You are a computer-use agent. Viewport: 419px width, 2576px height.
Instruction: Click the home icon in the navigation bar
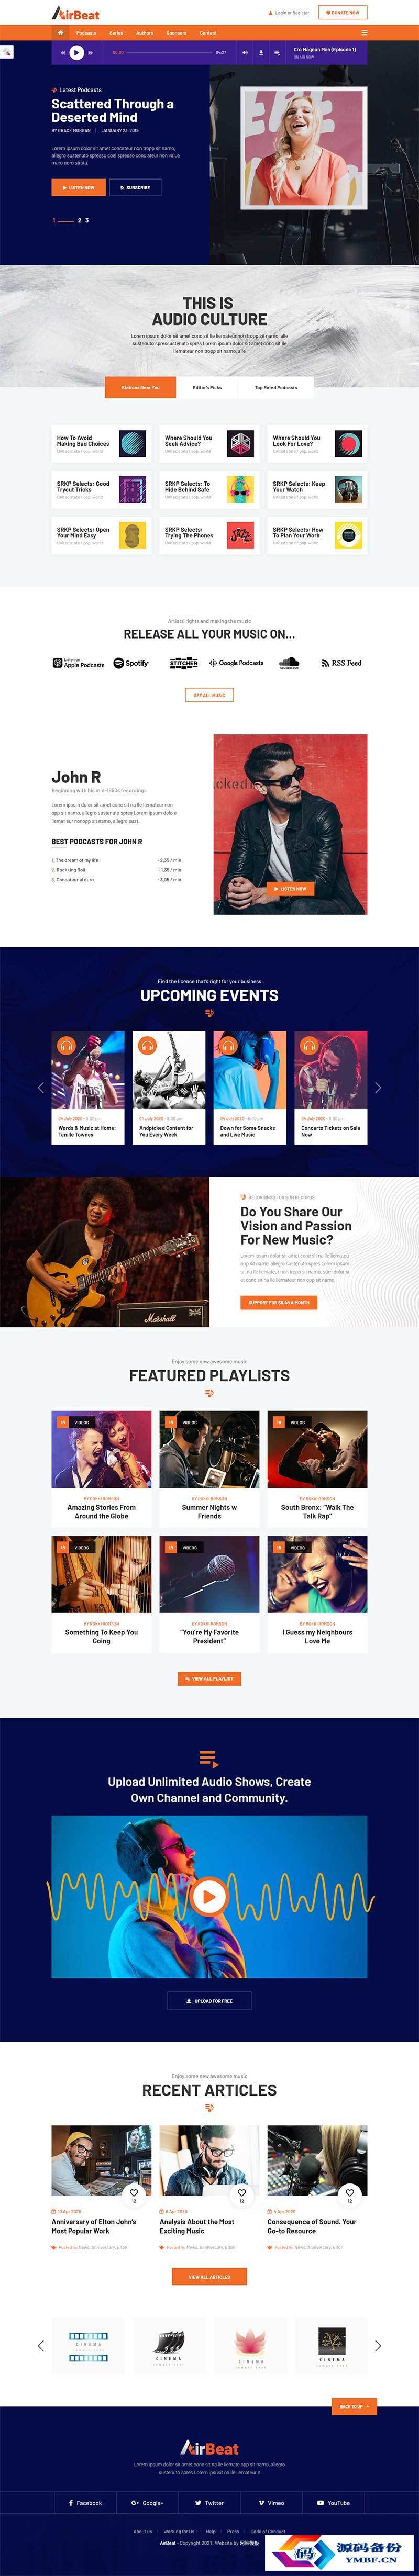[60, 32]
